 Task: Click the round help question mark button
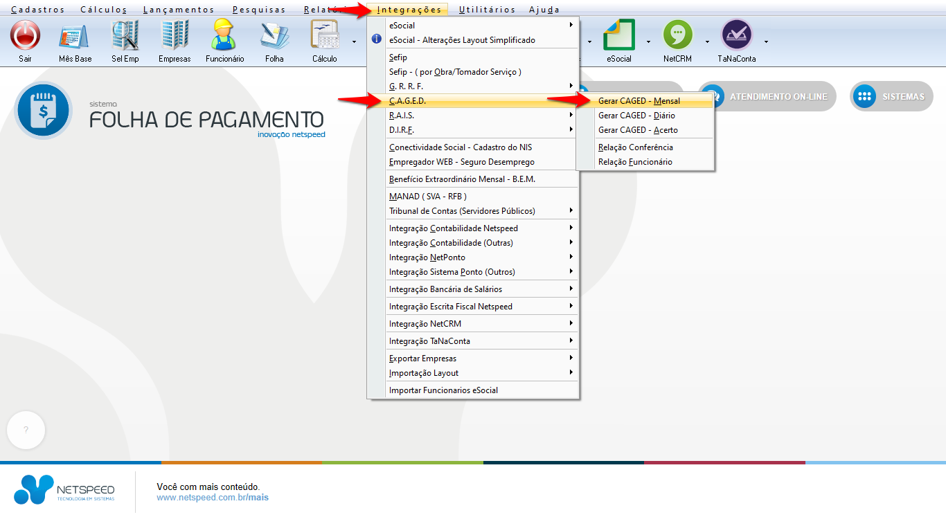point(26,430)
